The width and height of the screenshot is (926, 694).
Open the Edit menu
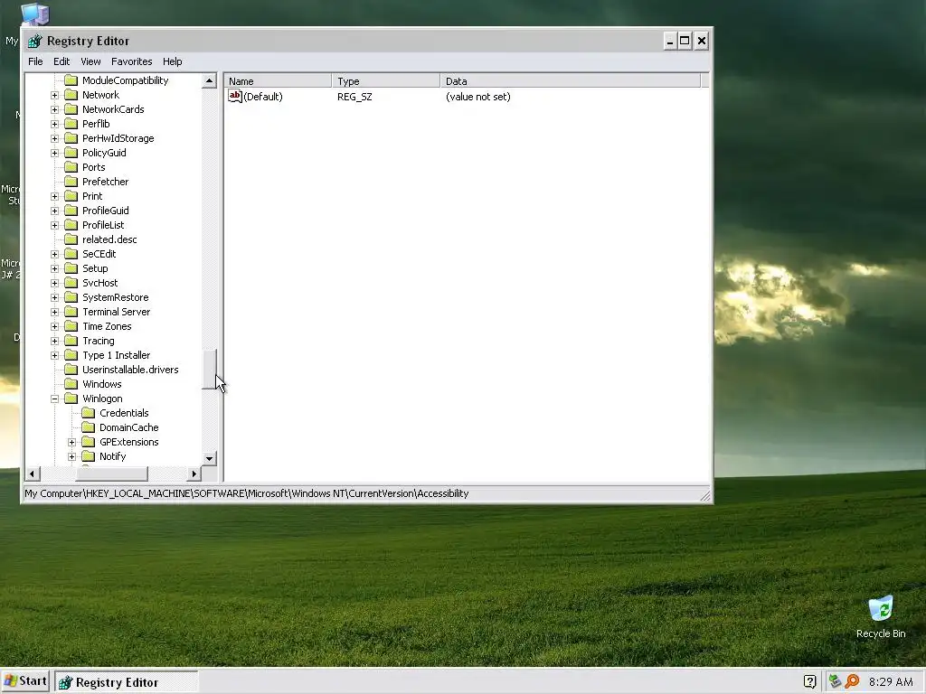tap(61, 61)
